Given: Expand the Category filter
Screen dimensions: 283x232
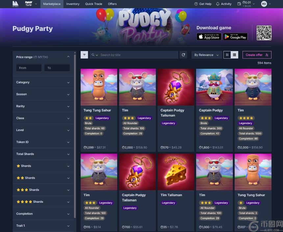Looking at the screenshot, I should 43,82.
